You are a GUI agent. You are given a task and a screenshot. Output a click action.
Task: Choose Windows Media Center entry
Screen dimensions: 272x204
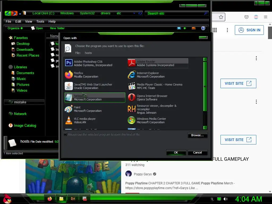pyautogui.click(x=158, y=120)
